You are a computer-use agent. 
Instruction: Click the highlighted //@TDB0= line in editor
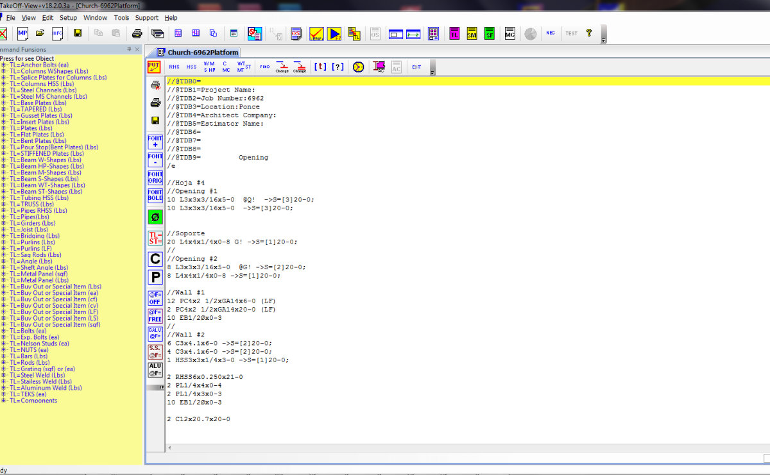click(467, 81)
